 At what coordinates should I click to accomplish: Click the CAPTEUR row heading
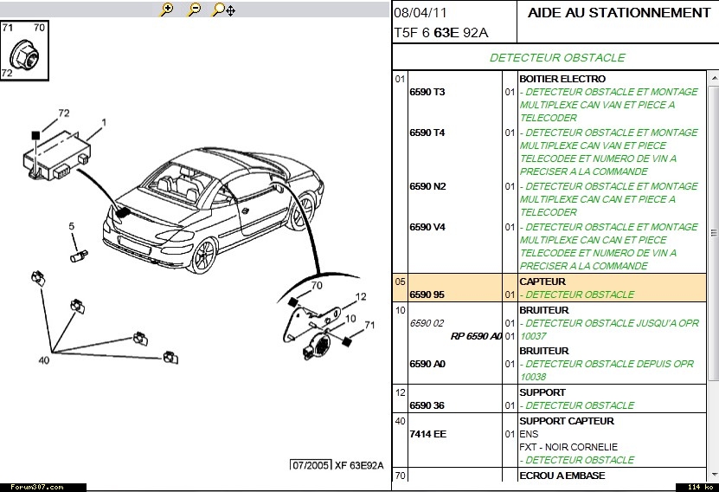pos(542,282)
